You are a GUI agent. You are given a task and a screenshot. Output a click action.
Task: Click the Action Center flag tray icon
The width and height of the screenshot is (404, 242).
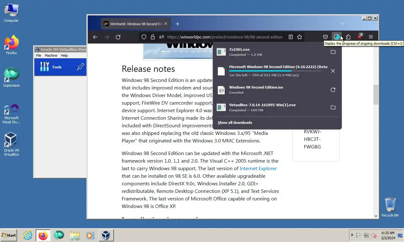359,235
